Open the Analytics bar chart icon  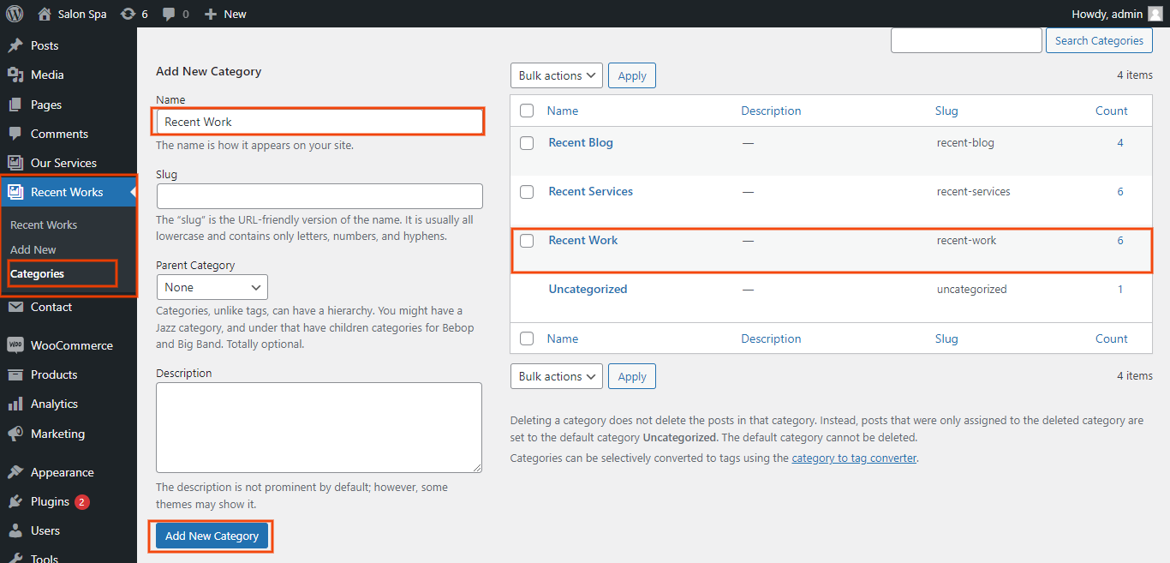[15, 404]
